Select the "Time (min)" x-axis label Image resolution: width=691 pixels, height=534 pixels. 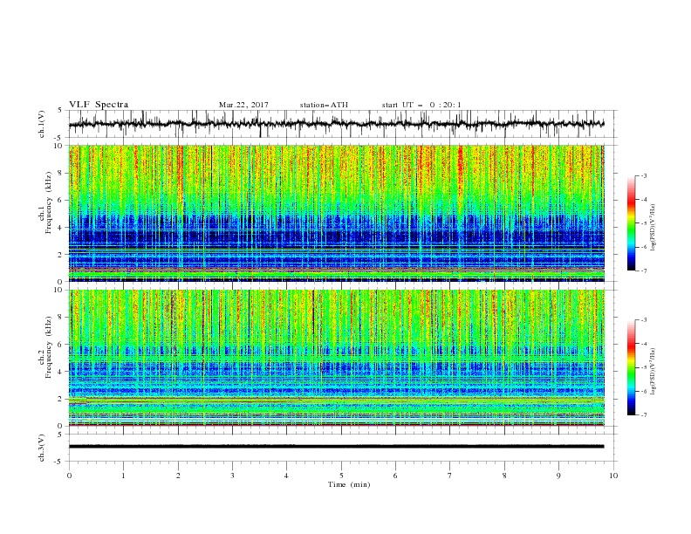349,484
